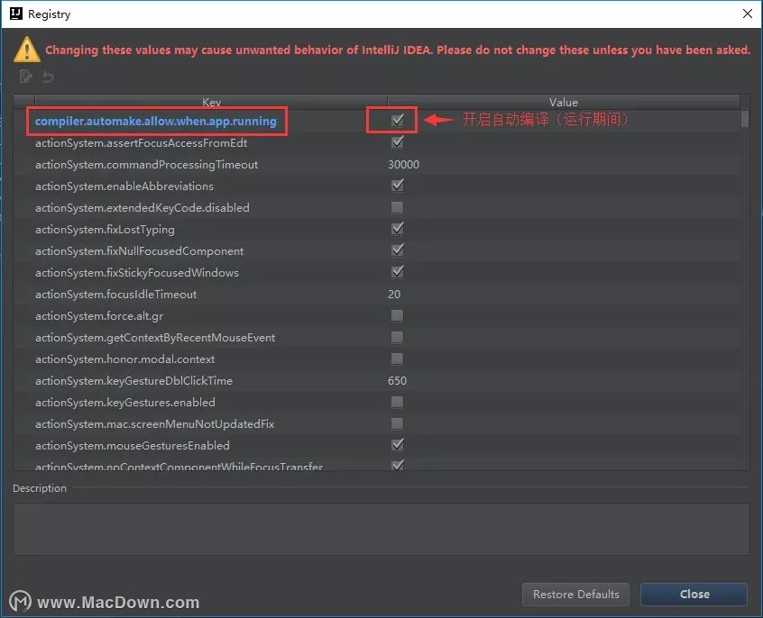This screenshot has width=763, height=618.
Task: Uncheck actionSystem.mouseGesturesEnabled checkbox
Action: [x=398, y=445]
